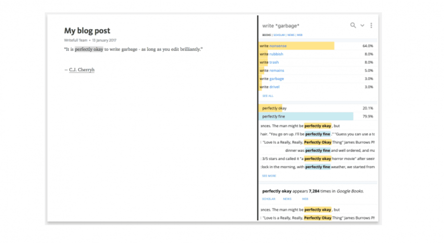
Task: Open SCHOLAR link below Google Books count
Action: point(269,199)
